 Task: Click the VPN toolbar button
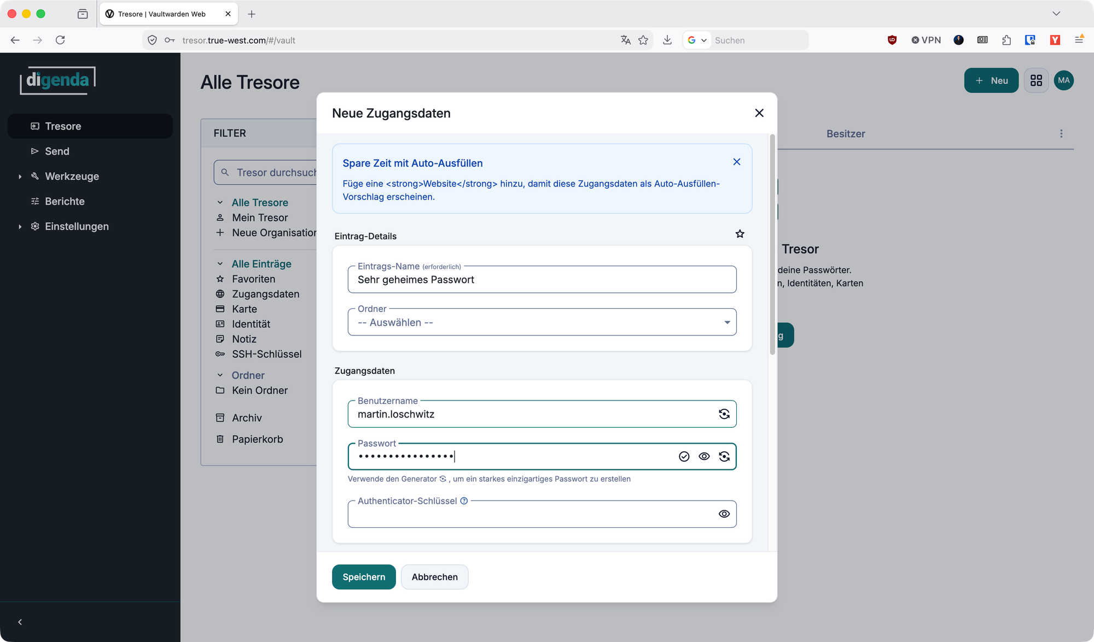(x=926, y=40)
